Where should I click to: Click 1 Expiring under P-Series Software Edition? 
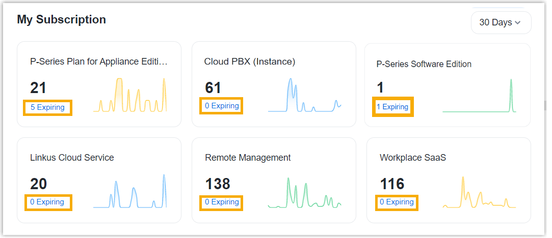(x=392, y=107)
